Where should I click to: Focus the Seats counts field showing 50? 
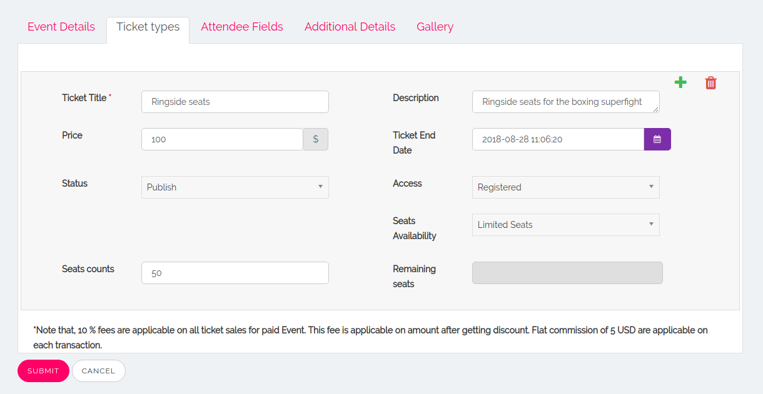click(x=235, y=273)
